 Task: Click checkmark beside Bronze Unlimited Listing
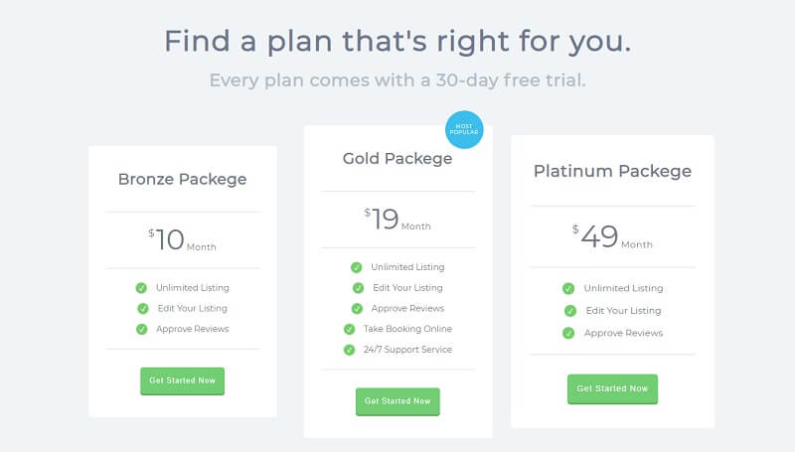point(141,288)
